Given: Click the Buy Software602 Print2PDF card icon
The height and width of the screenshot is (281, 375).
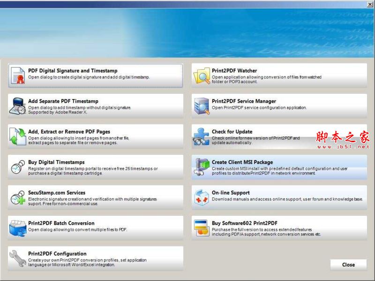Looking at the screenshot, I should pyautogui.click(x=202, y=228).
